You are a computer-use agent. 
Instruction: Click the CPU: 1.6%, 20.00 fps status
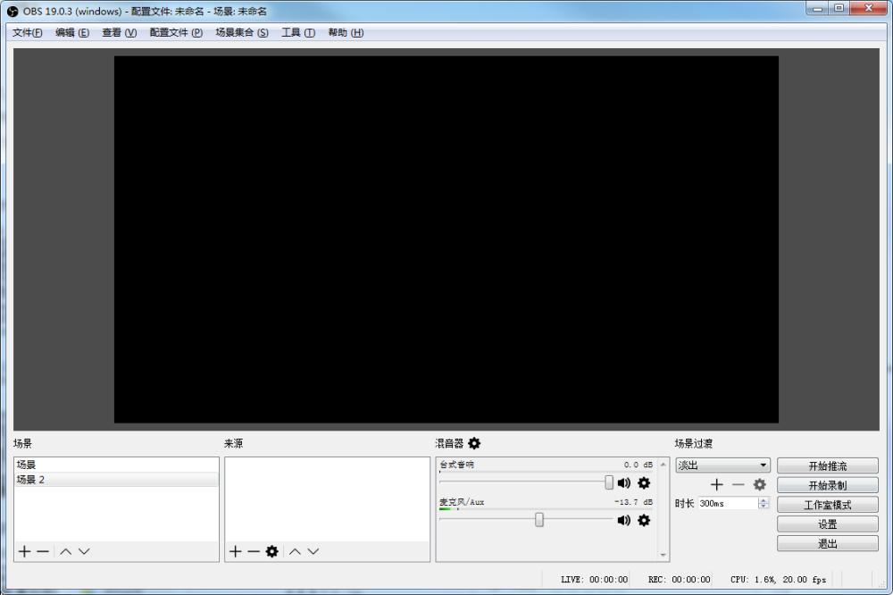tap(778, 579)
